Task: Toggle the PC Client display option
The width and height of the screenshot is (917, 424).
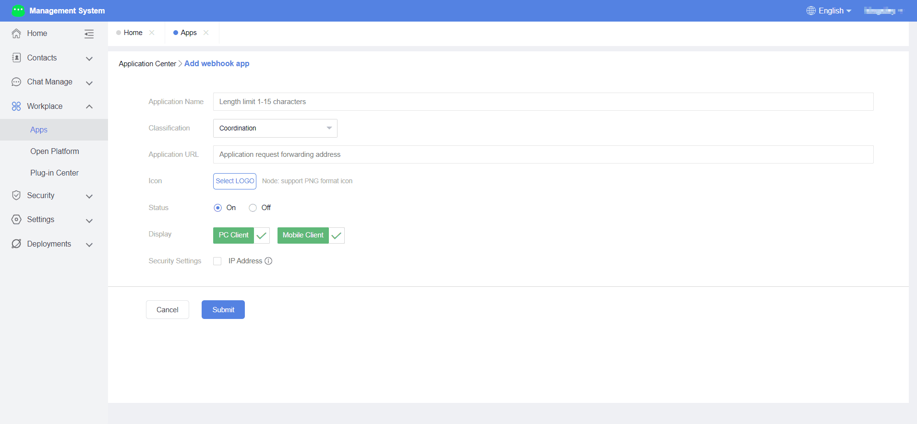Action: click(241, 235)
